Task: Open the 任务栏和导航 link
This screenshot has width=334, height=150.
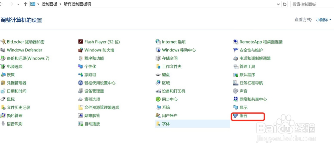Action: (x=251, y=83)
